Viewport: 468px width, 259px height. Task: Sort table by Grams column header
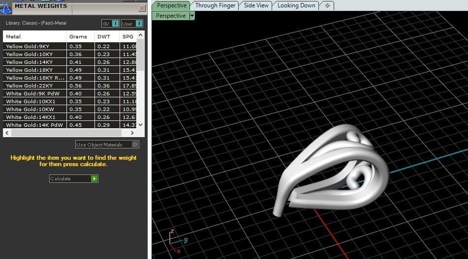click(x=80, y=36)
